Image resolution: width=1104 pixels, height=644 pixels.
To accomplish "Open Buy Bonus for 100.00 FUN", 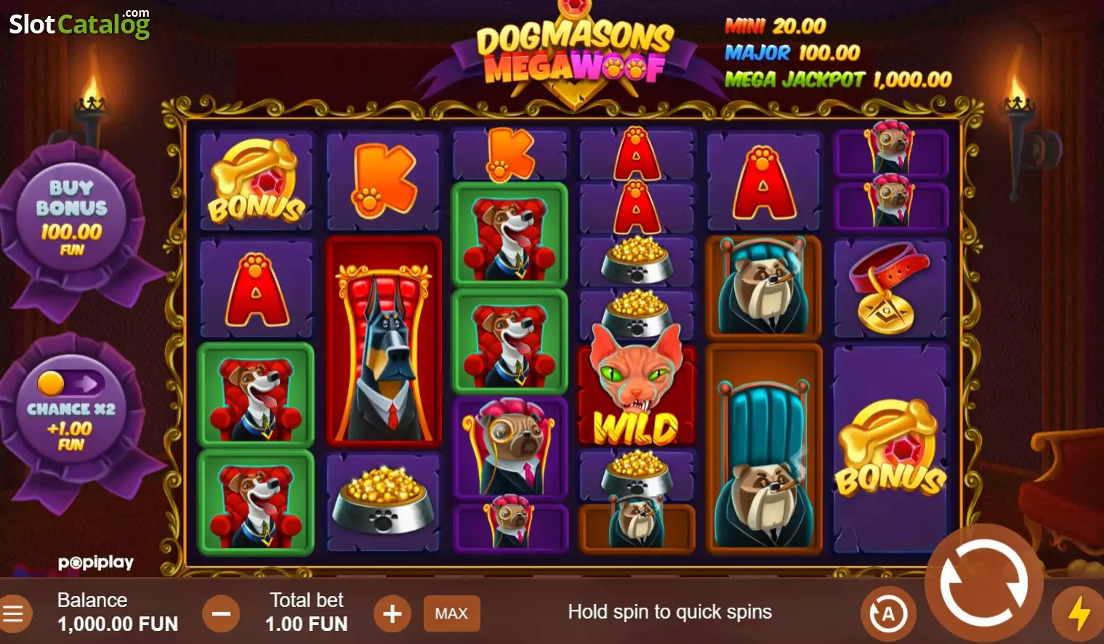I will tap(71, 217).
